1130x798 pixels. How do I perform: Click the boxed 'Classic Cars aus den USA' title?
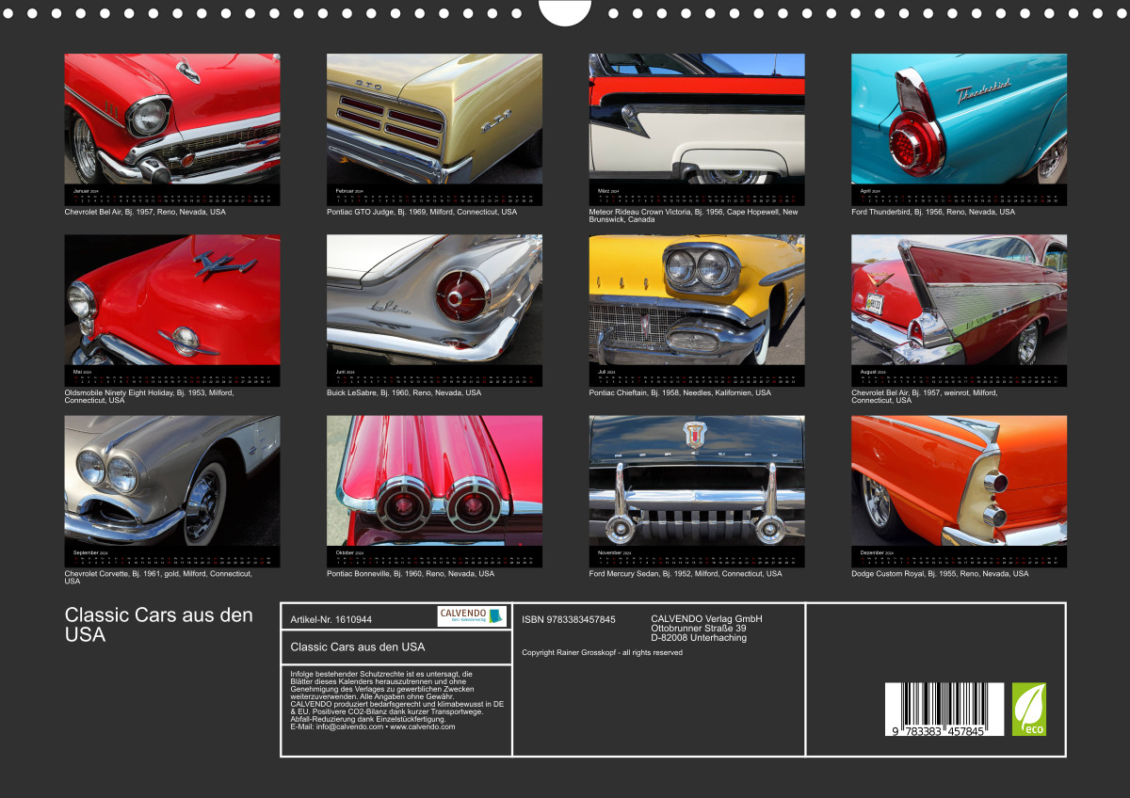[358, 646]
